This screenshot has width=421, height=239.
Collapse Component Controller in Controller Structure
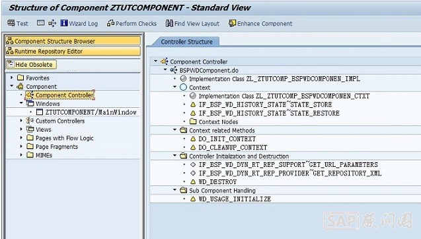(x=156, y=62)
